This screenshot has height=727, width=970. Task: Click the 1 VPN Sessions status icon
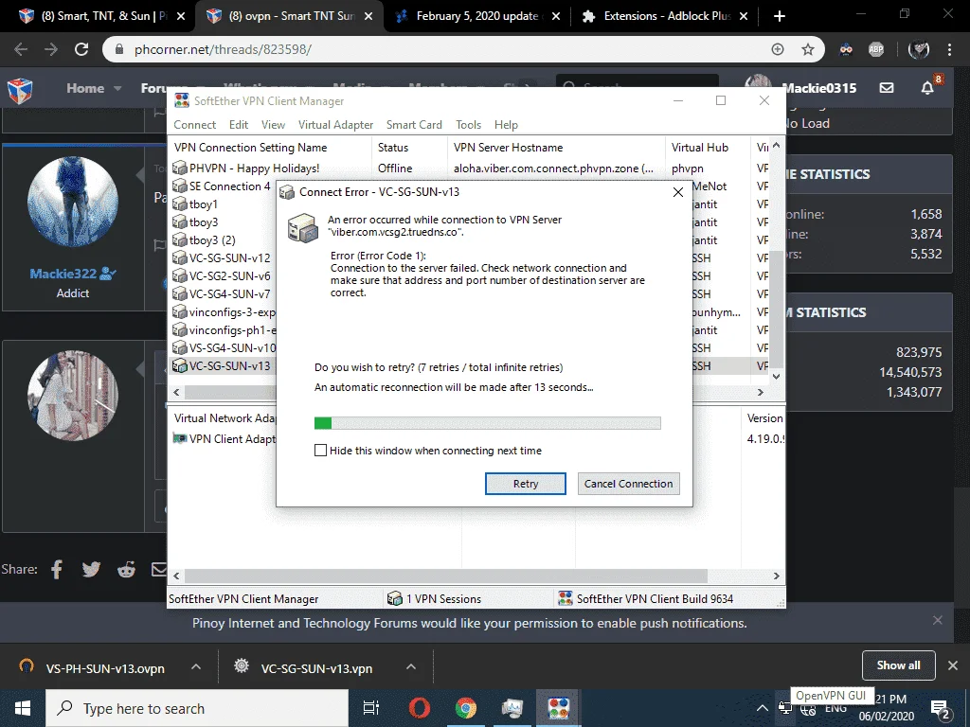pos(394,598)
